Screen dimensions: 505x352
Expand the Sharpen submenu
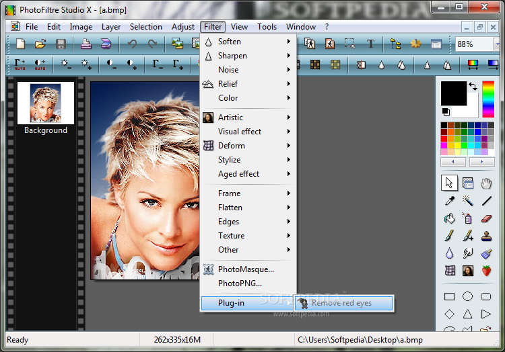coord(248,56)
